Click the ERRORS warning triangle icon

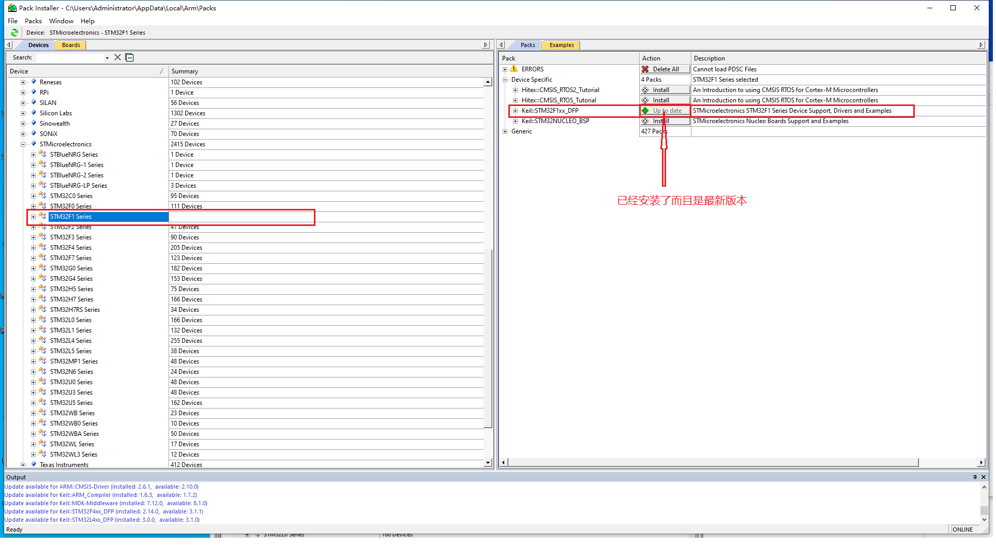514,69
